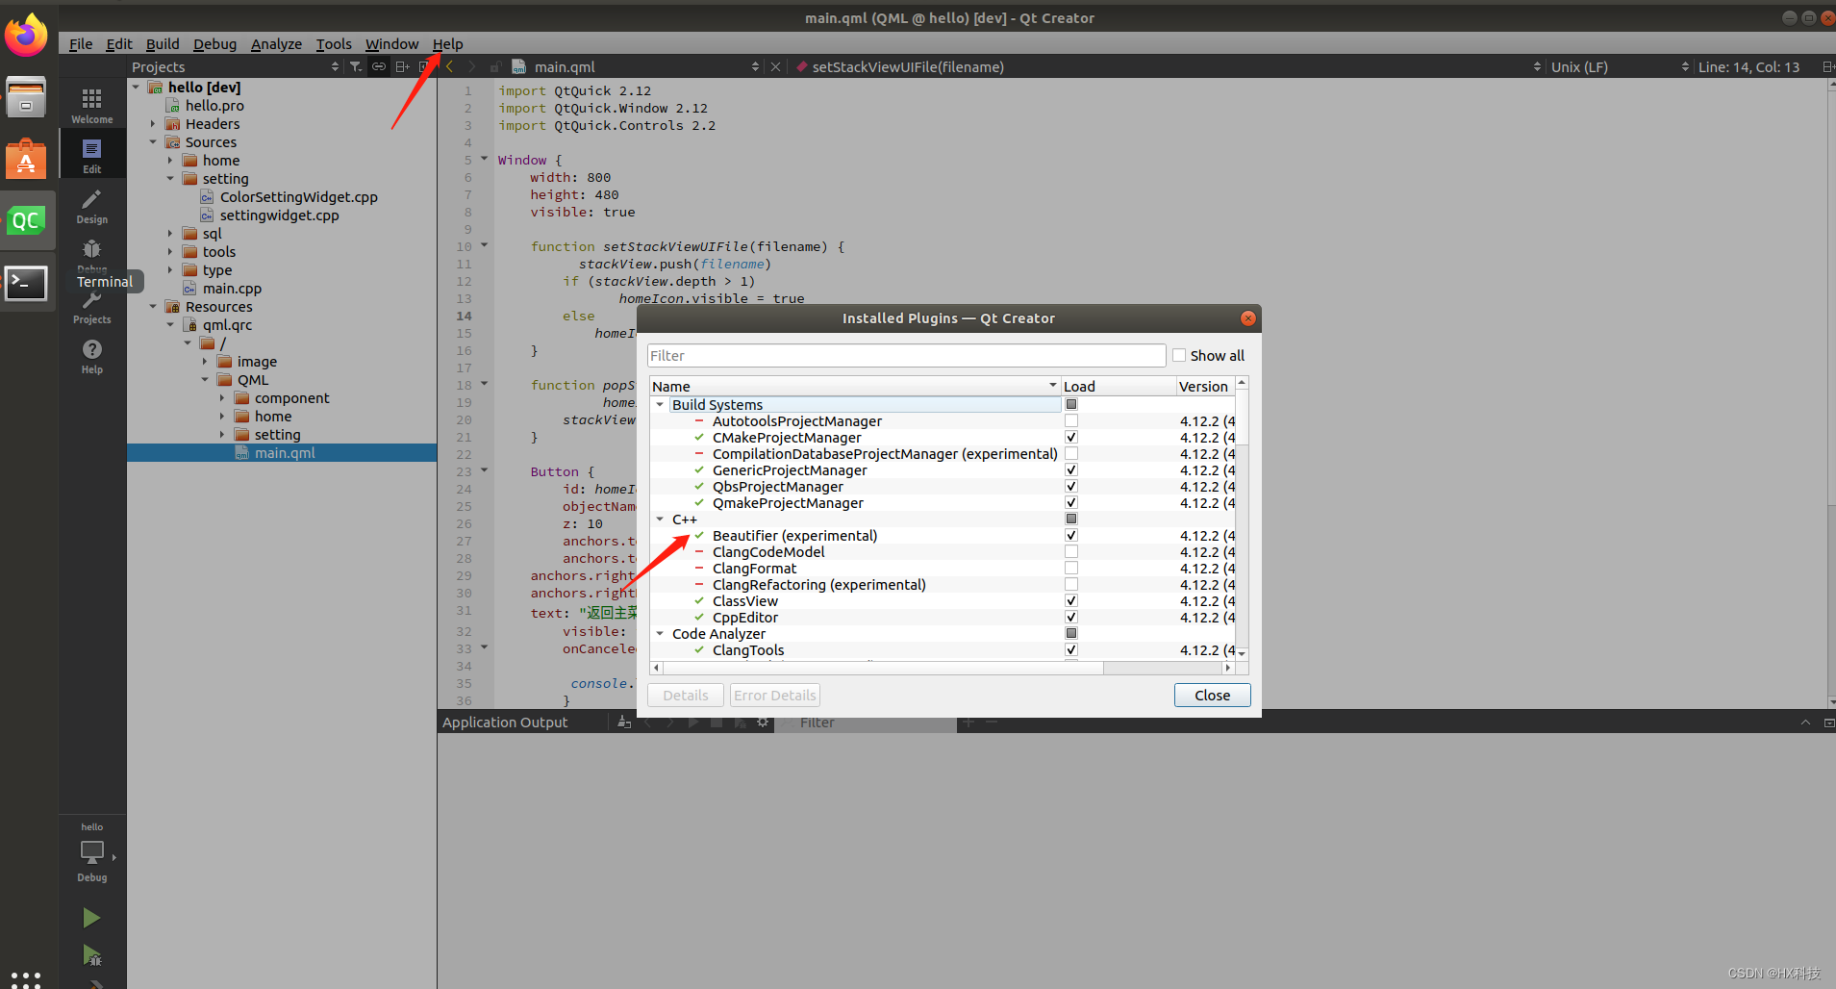Enable ClangCodeModel load checkbox

pyautogui.click(x=1071, y=552)
